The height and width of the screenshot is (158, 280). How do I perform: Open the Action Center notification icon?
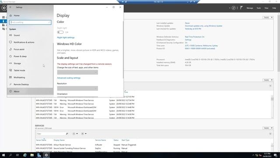pos(276,155)
